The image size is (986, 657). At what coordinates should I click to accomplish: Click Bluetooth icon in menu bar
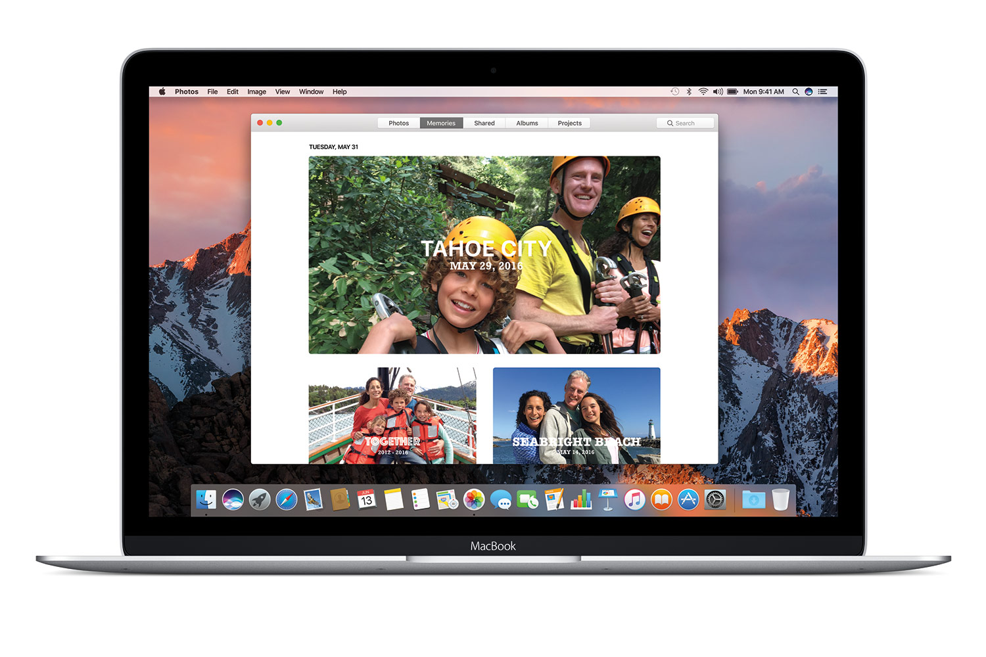[x=689, y=92]
